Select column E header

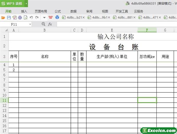pos(112,30)
